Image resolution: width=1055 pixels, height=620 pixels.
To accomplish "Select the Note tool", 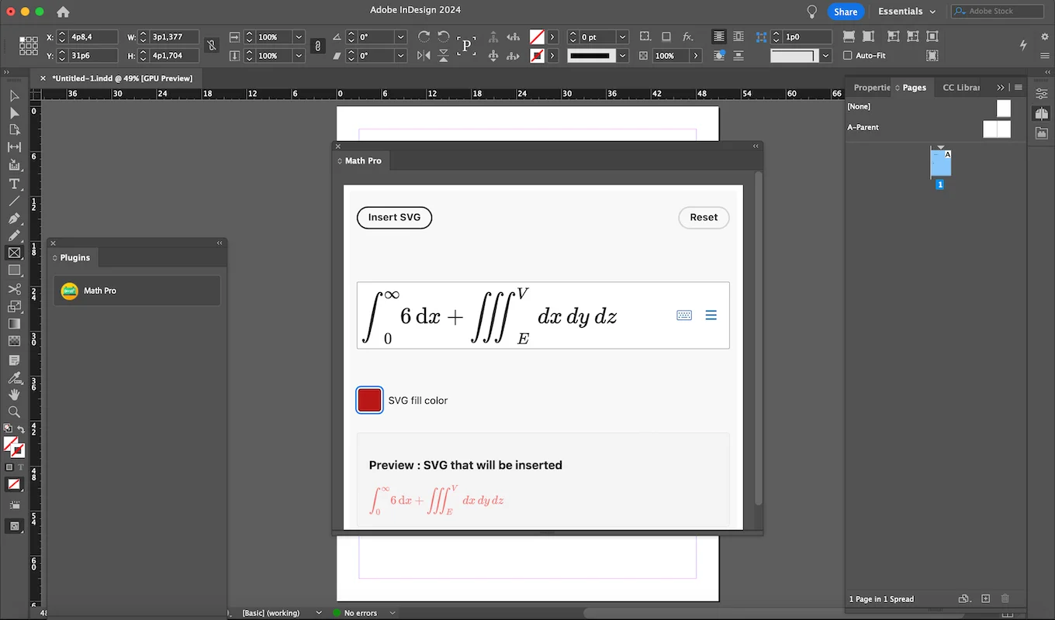I will (14, 360).
